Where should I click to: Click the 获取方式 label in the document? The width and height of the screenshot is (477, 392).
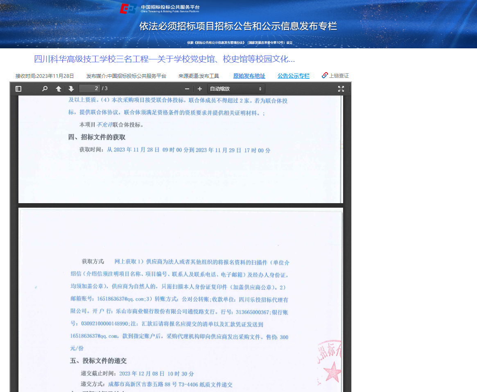click(93, 261)
